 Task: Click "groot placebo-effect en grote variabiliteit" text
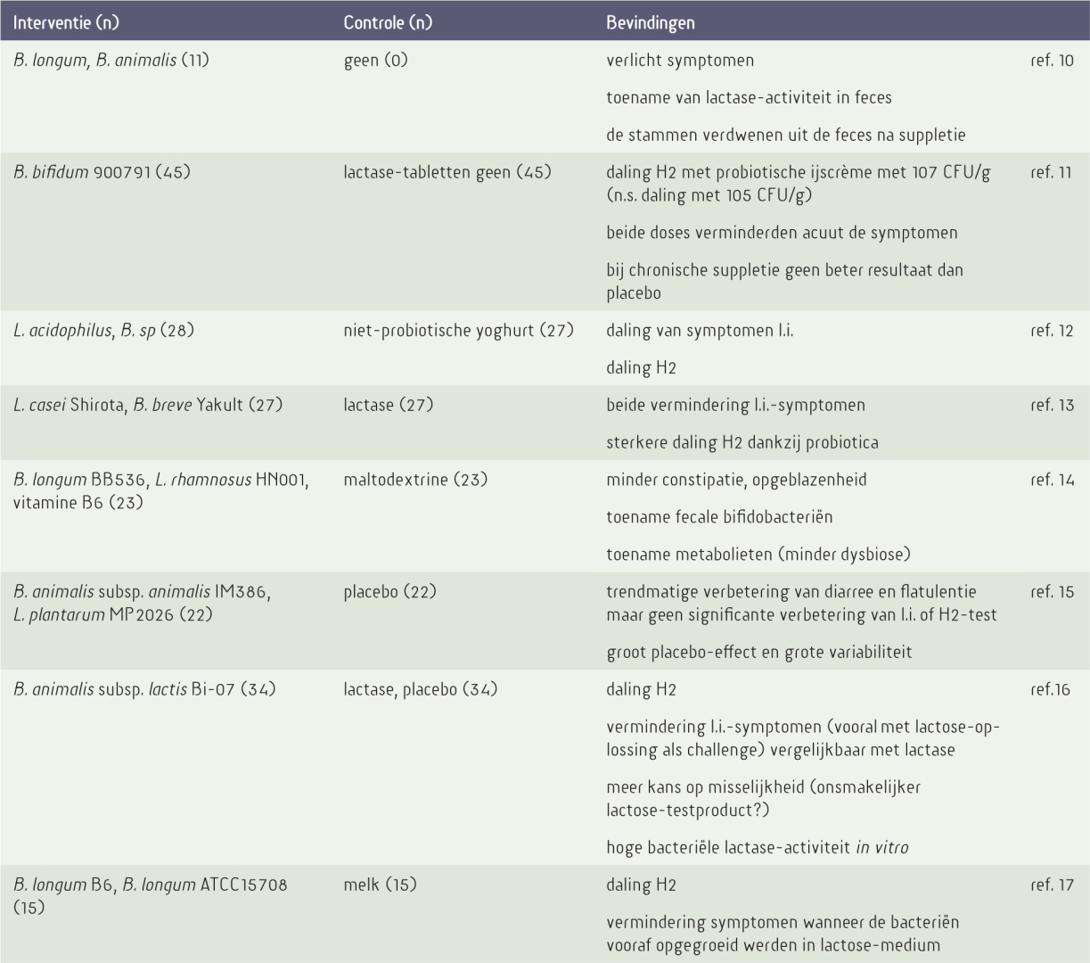tap(758, 652)
